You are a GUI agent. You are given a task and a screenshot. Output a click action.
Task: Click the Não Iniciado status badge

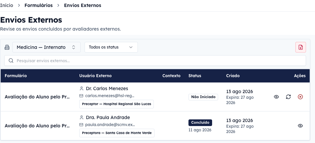tap(203, 97)
